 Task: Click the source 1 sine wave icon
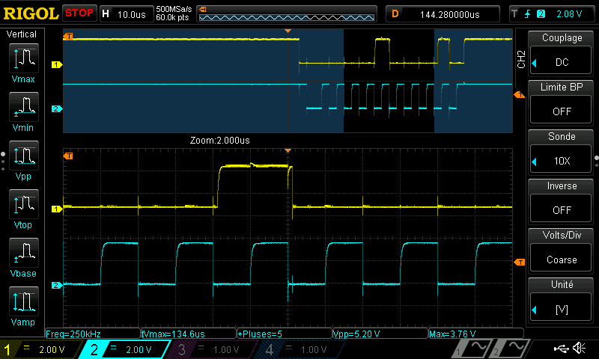coord(472,349)
